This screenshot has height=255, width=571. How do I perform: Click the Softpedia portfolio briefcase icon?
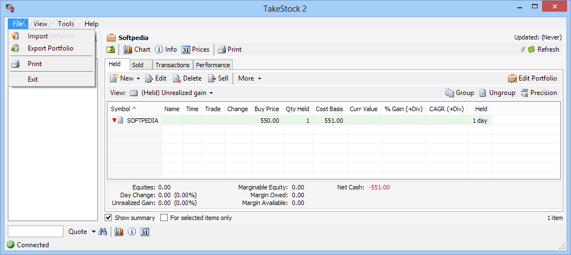(111, 38)
